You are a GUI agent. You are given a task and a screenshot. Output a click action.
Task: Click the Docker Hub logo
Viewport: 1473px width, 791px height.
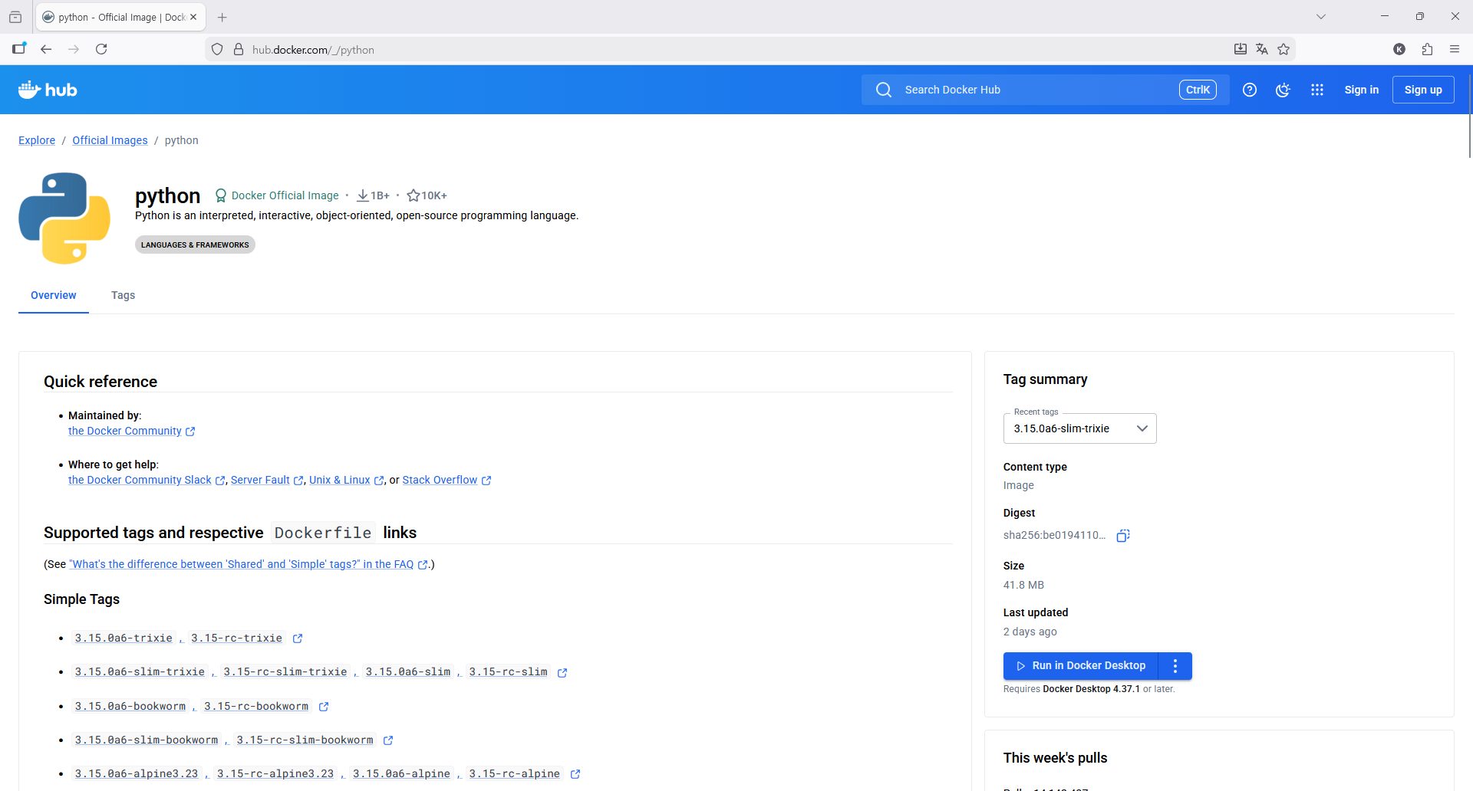click(48, 90)
